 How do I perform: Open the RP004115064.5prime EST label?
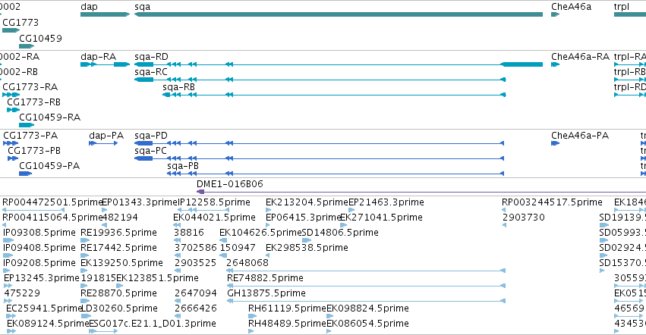pyautogui.click(x=52, y=218)
